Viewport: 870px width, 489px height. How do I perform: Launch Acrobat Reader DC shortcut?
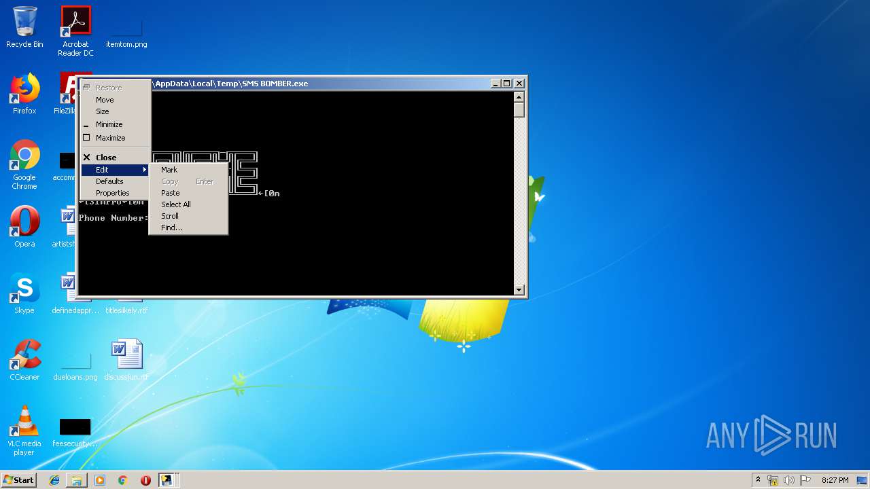point(75,31)
